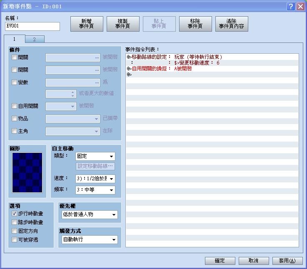This screenshot has height=269, width=307.
Task: Open the 主角 condition dropdown
Action: coord(73,131)
